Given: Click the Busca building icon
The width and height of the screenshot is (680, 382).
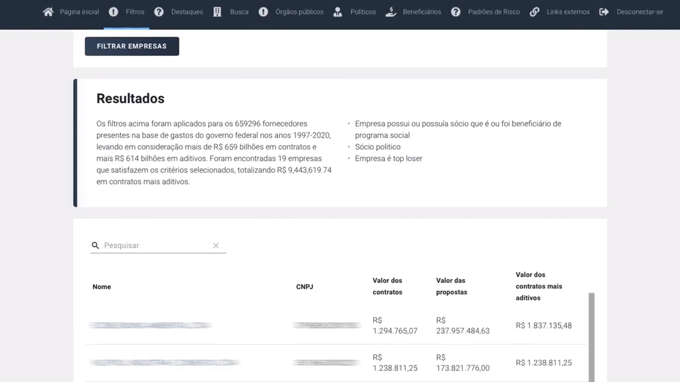Looking at the screenshot, I should coord(217,12).
